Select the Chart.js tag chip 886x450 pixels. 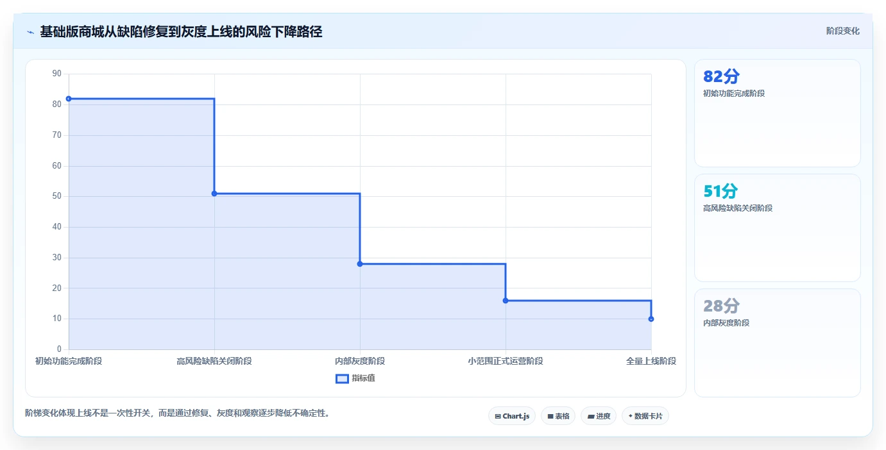[512, 416]
